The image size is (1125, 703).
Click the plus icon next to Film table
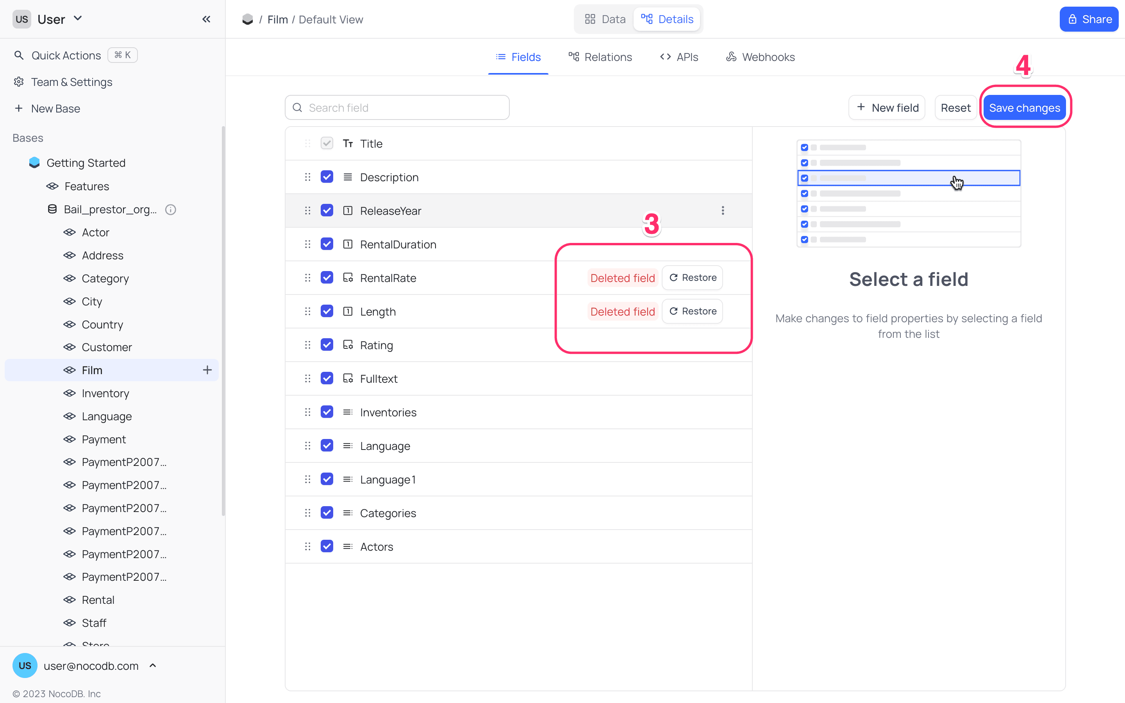207,370
